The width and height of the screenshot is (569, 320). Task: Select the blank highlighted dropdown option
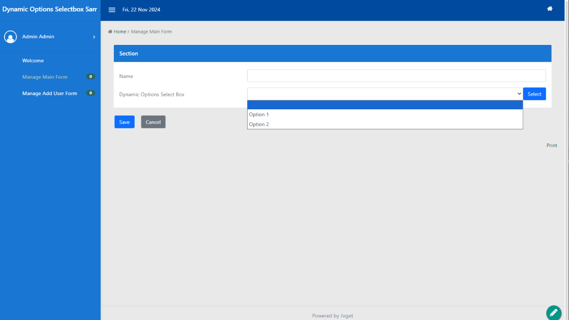coord(385,105)
